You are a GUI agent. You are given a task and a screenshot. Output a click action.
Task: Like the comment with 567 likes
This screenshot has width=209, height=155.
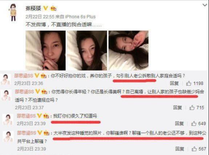194,149
